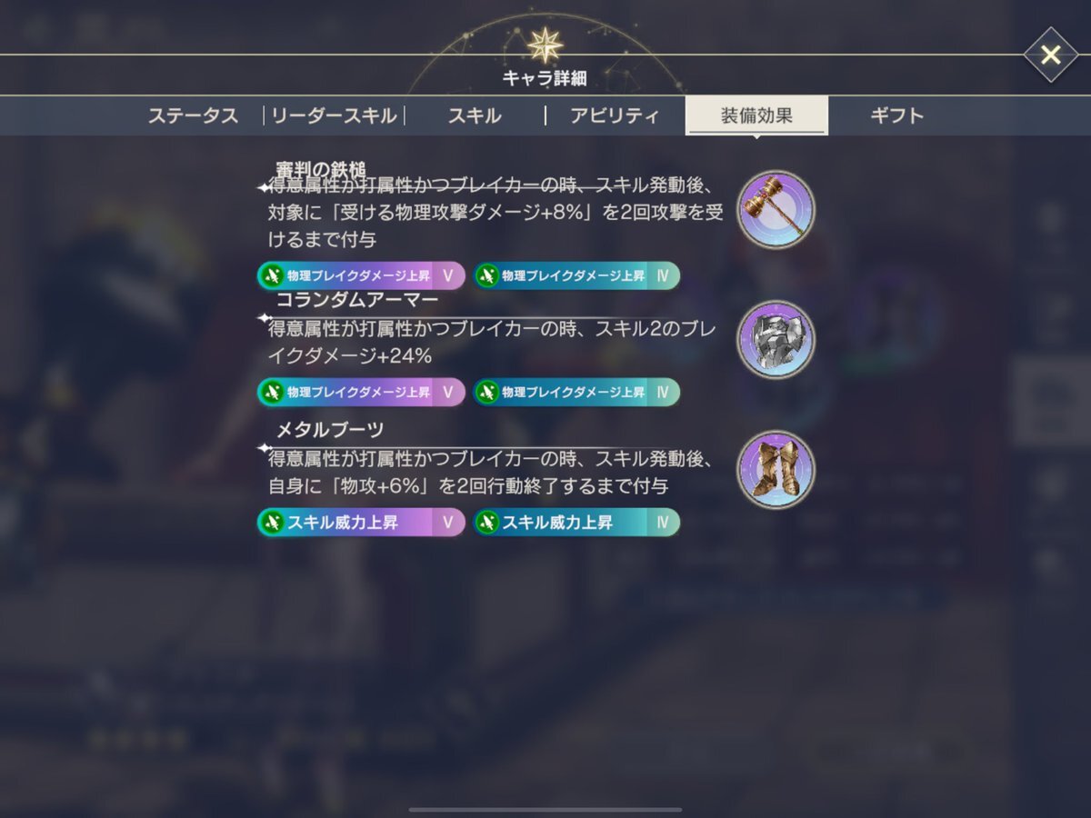Select the スキル tab
The width and height of the screenshot is (1091, 818).
click(474, 115)
